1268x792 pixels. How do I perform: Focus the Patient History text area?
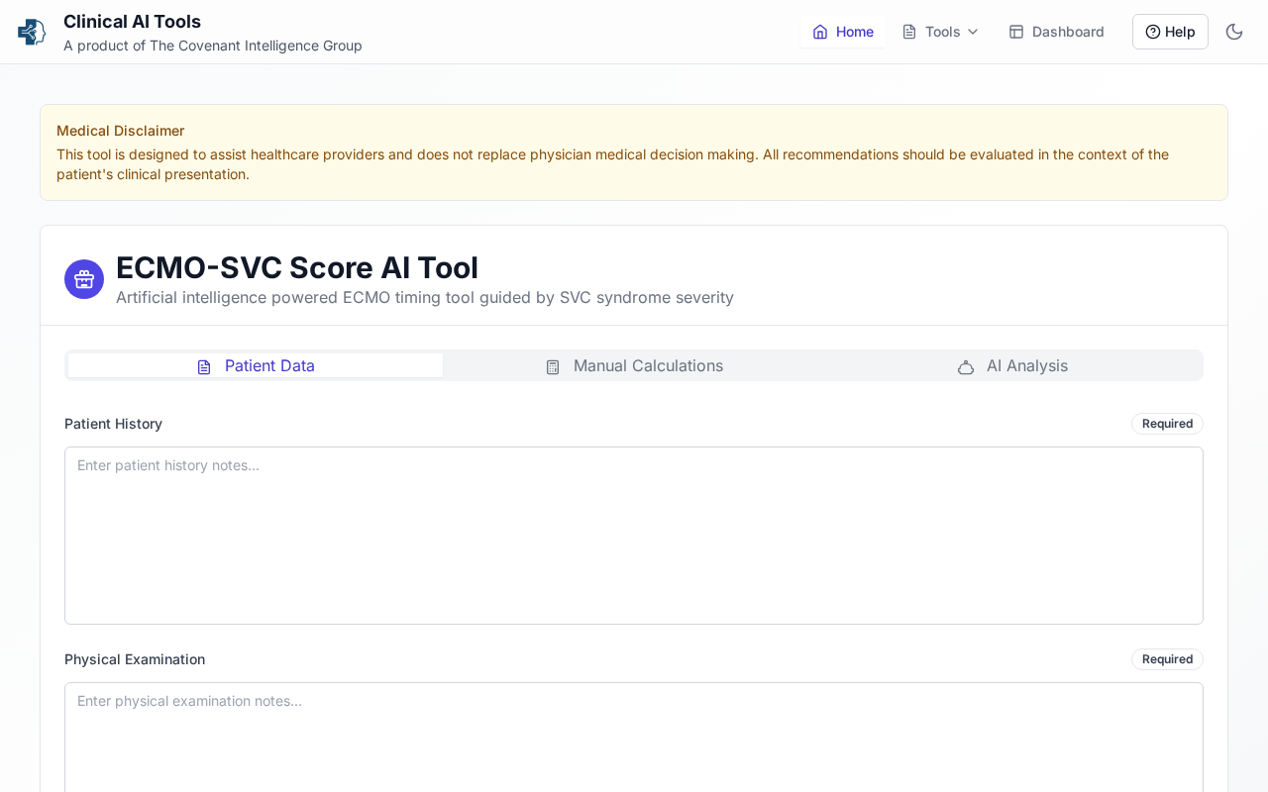[634, 535]
